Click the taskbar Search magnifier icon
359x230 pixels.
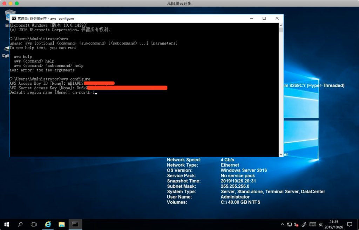20,224
